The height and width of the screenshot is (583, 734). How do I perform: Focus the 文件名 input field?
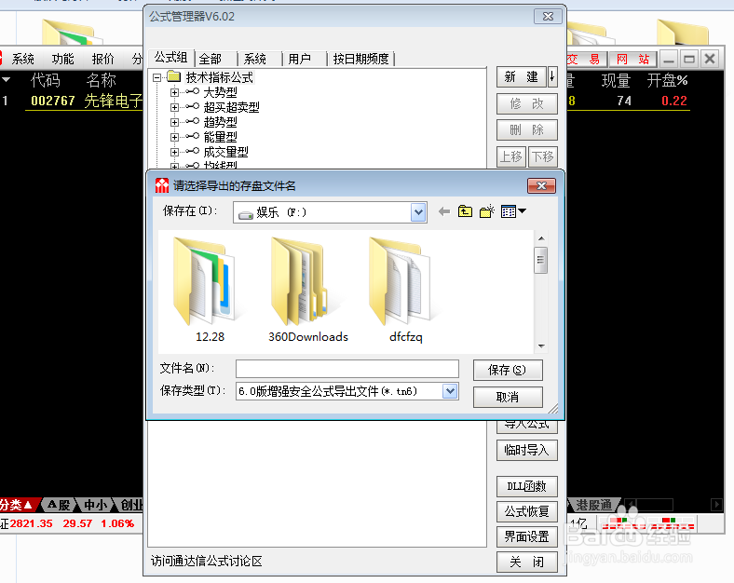click(x=347, y=369)
